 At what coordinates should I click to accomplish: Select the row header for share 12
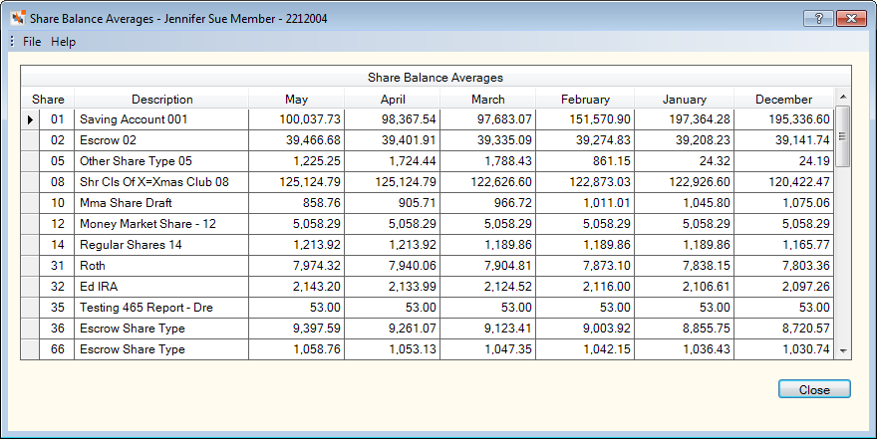pos(30,224)
